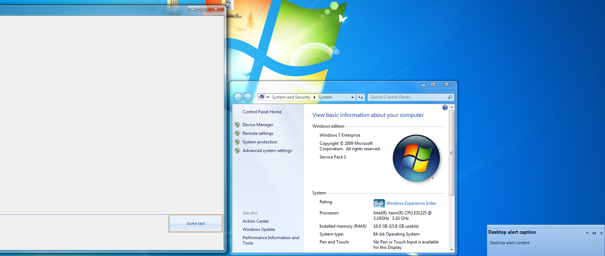Open Control Panel Home

(262, 112)
